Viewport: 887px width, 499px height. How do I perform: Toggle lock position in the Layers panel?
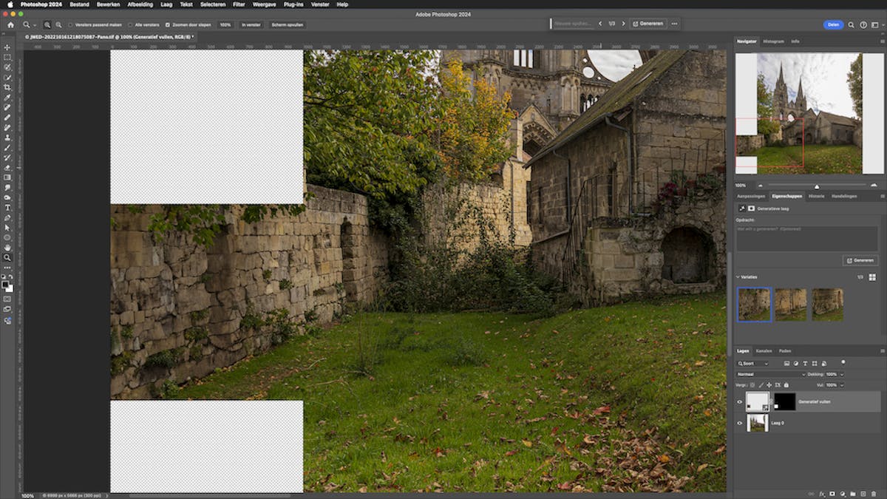[x=769, y=385]
